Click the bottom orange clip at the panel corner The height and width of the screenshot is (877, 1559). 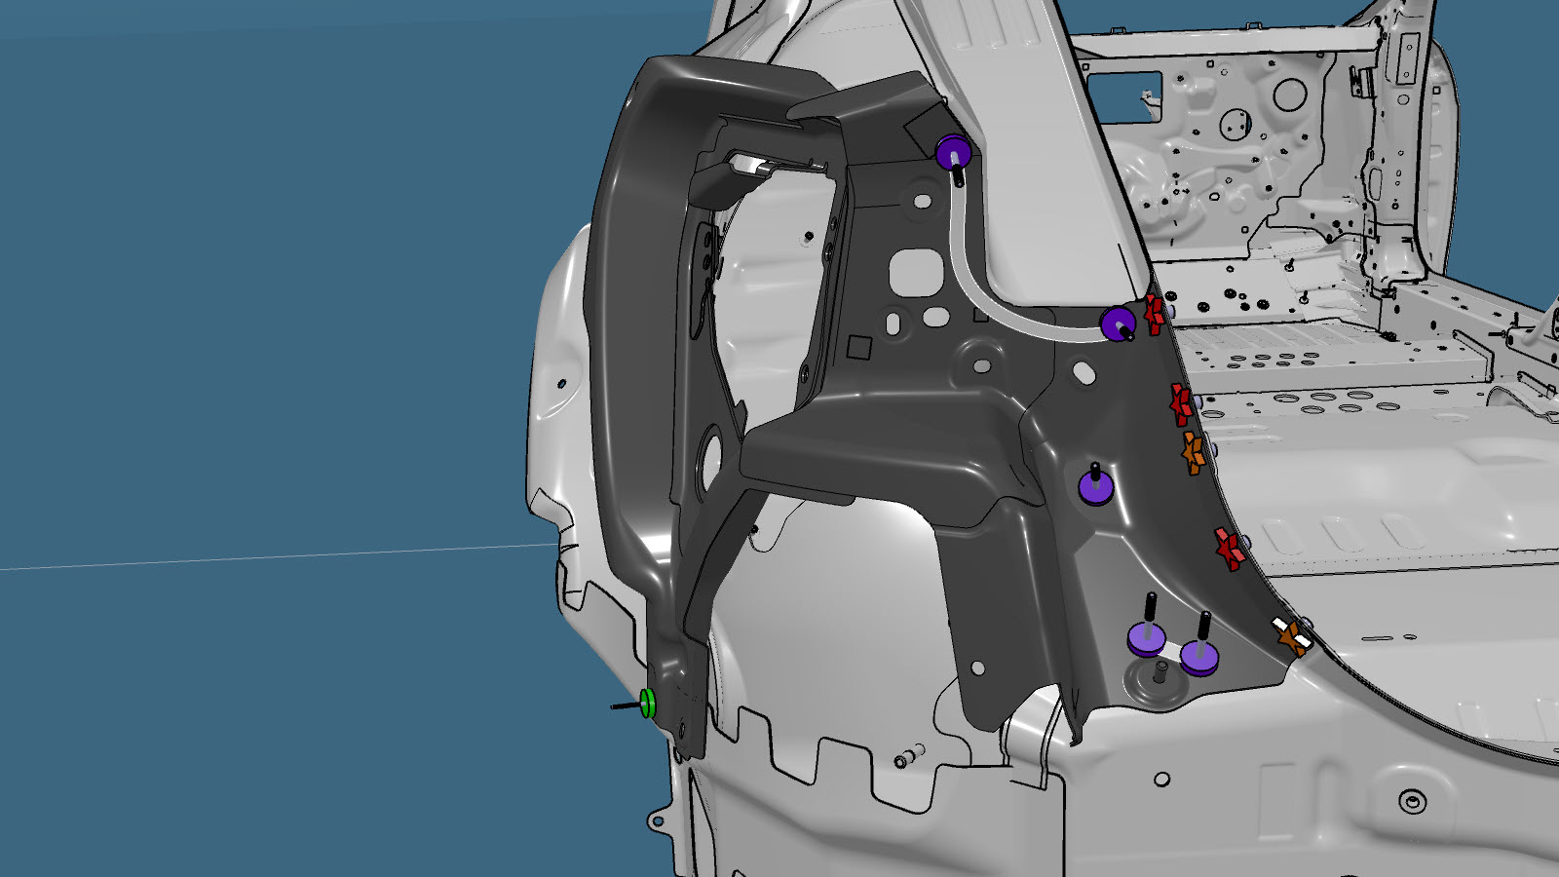[x=1293, y=637]
